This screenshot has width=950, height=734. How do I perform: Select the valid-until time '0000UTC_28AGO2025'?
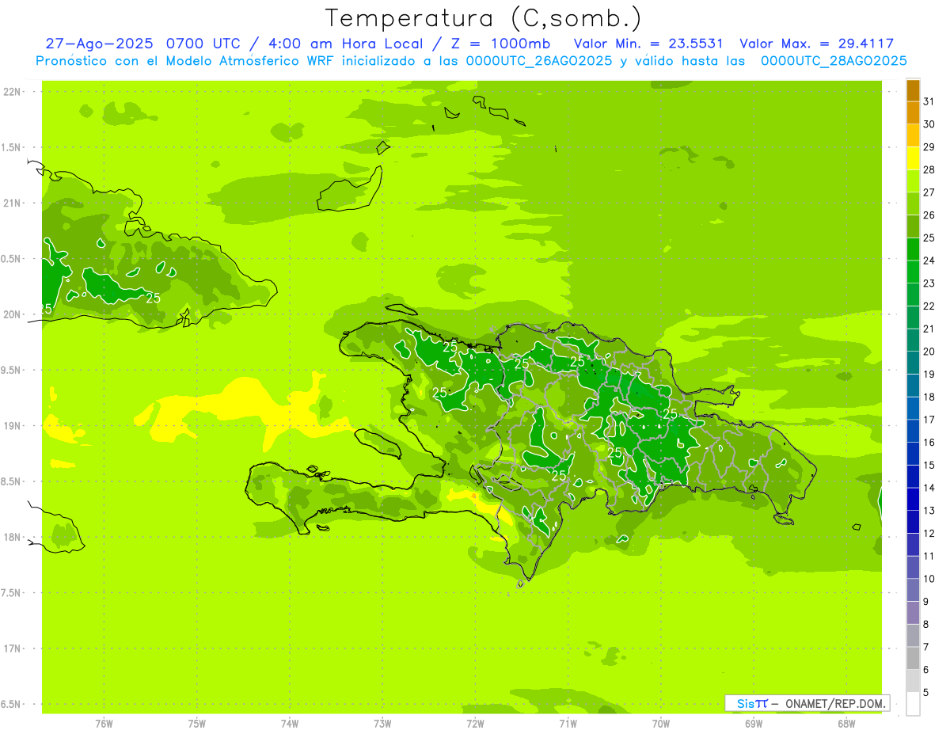point(834,61)
